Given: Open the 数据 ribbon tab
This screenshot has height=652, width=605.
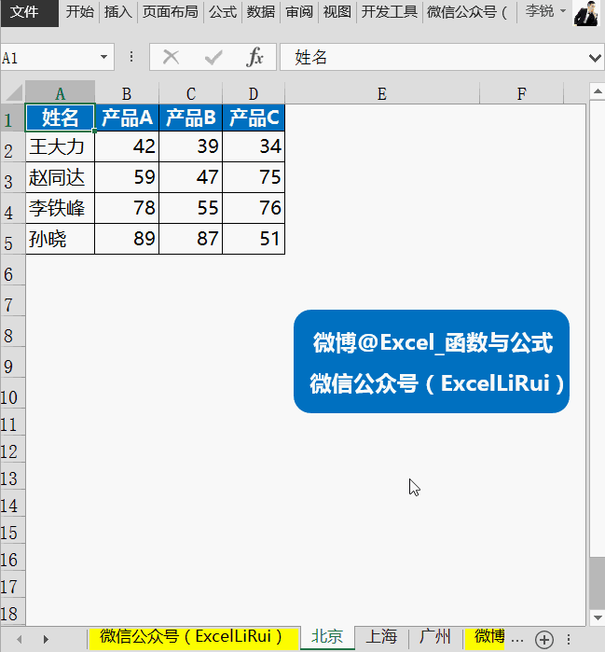Looking at the screenshot, I should pyautogui.click(x=260, y=11).
